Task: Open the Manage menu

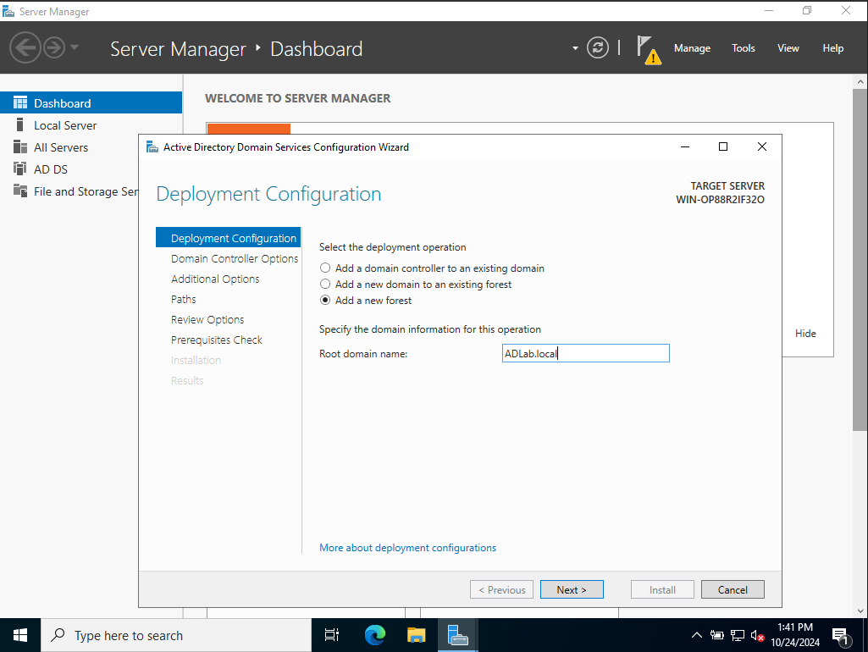Action: [692, 48]
